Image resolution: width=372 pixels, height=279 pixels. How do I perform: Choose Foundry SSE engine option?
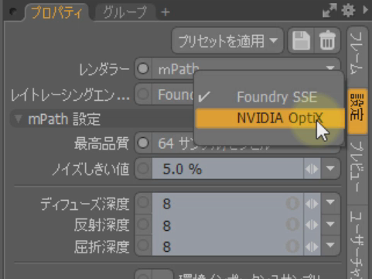click(270, 97)
